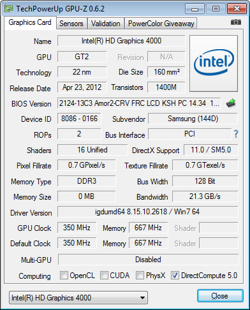
Task: Click the Intel vendor logo
Action: [214, 63]
